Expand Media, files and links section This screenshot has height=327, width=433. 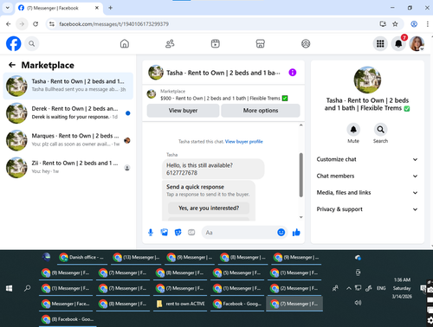367,193
